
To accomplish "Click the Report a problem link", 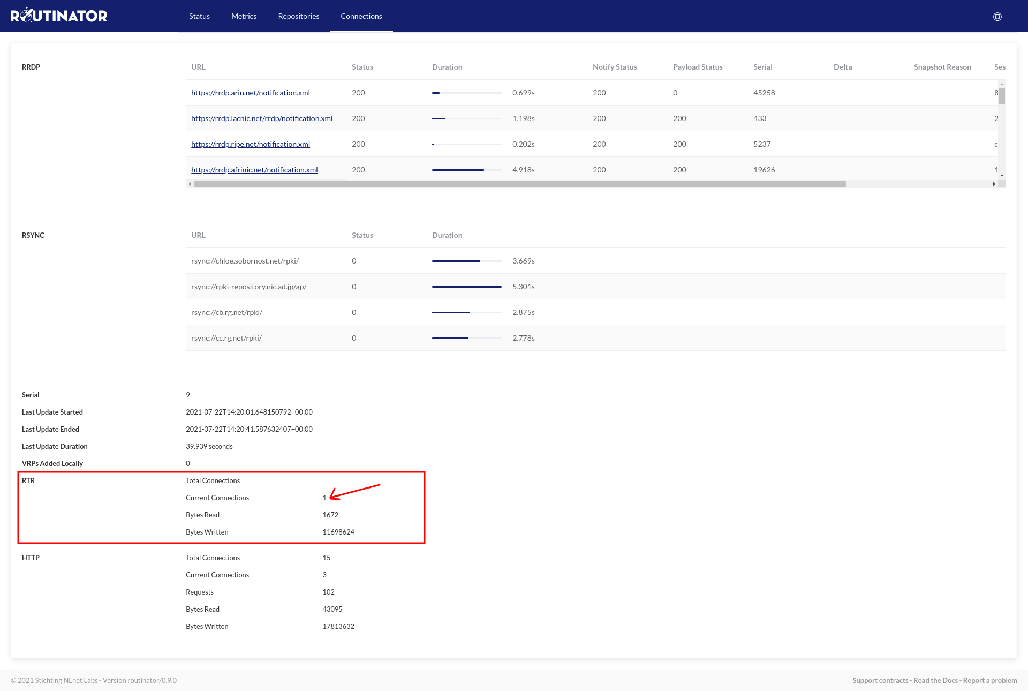I will [989, 680].
